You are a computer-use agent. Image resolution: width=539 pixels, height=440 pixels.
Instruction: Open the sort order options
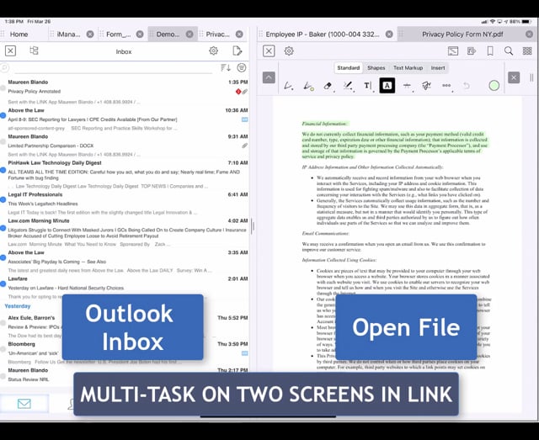(x=225, y=67)
